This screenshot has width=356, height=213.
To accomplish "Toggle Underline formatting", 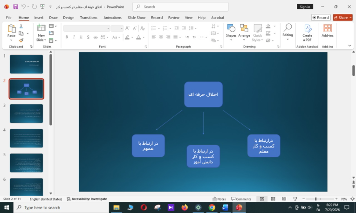I will (x=81, y=37).
